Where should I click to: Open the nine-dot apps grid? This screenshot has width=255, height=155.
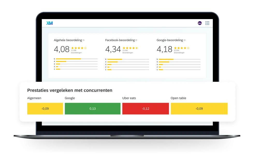pos(207,23)
